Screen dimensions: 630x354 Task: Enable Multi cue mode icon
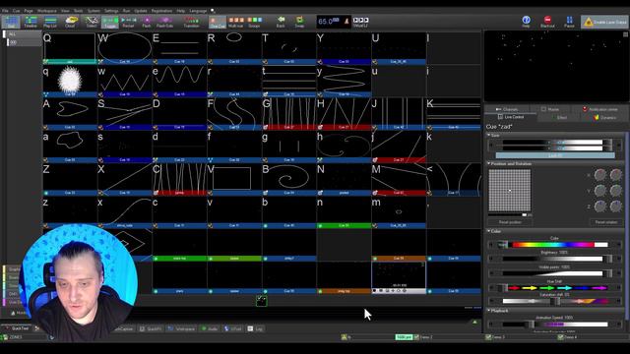(236, 22)
